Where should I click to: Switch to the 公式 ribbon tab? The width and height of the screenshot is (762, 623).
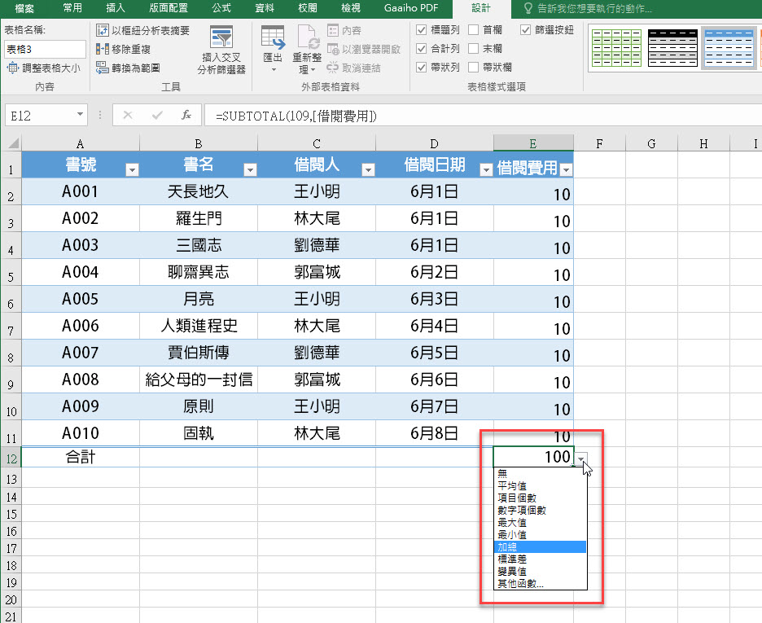coord(221,8)
